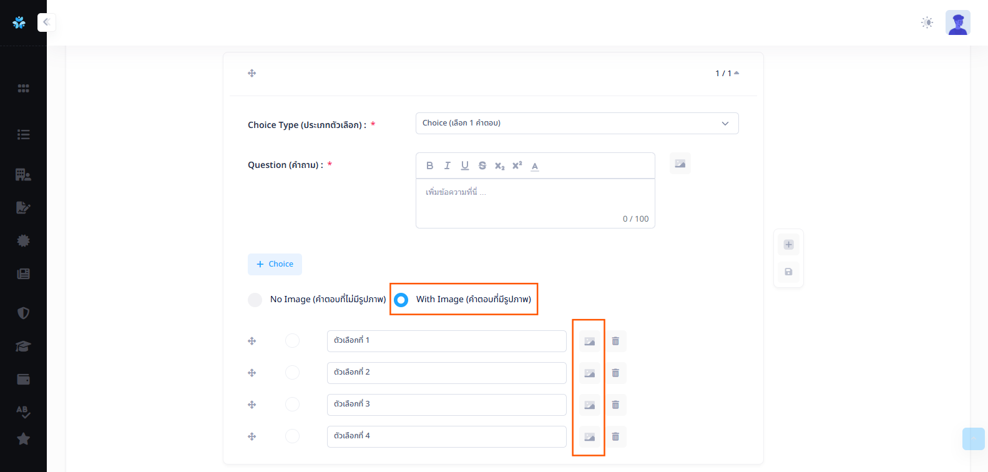Upload image for choice 1

(x=589, y=342)
